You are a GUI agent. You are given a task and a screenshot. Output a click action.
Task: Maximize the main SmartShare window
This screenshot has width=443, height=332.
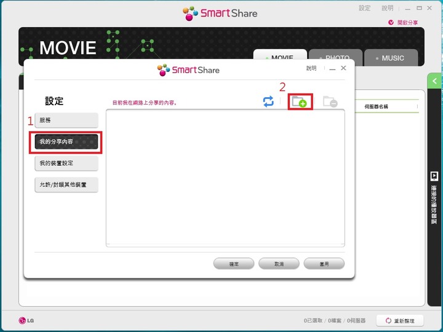click(419, 8)
